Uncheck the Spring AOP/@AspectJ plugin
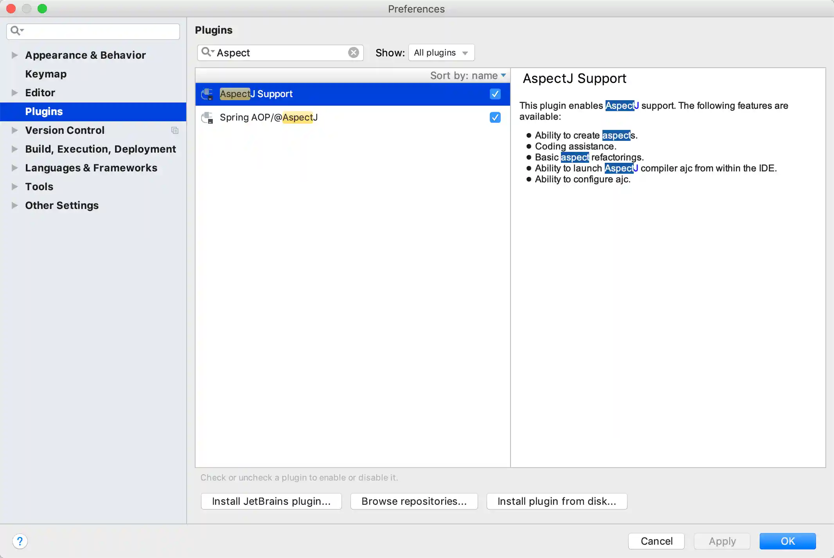The width and height of the screenshot is (834, 558). (x=494, y=117)
